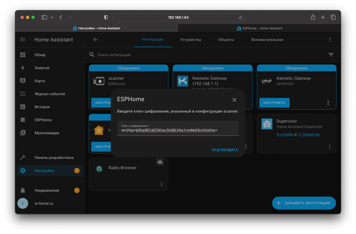Open Журнал событий logbook
The image size is (356, 234).
pos(50,94)
